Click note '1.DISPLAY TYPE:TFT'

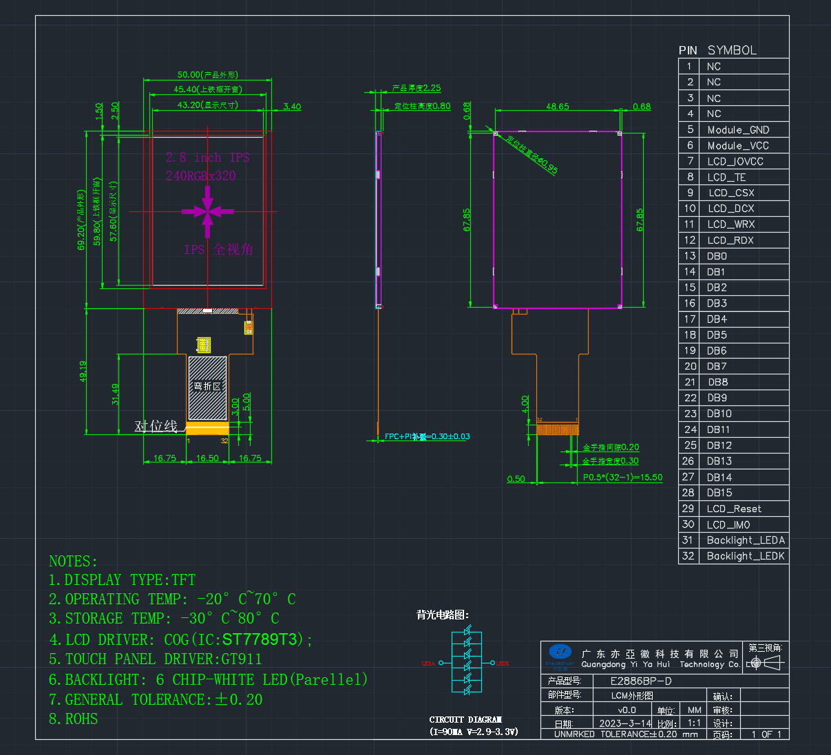point(123,579)
